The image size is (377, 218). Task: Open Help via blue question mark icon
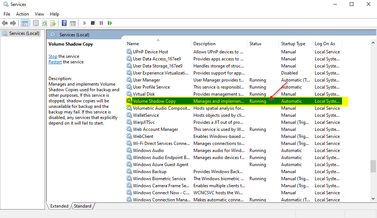coord(64,23)
